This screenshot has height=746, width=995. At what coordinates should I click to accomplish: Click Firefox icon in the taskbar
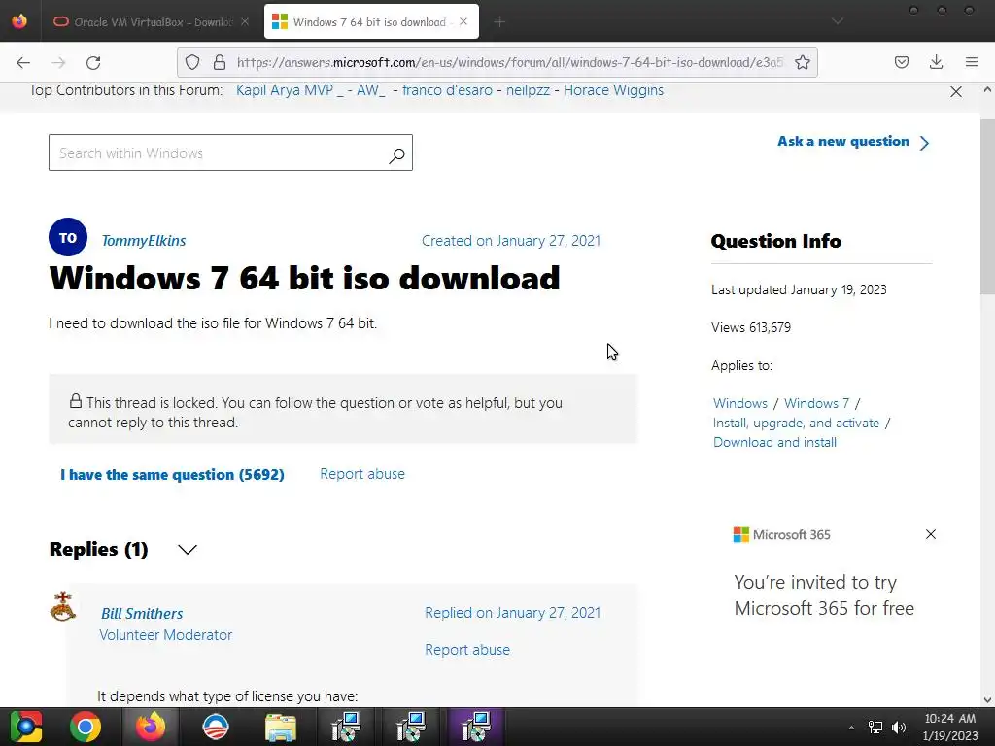click(x=151, y=727)
